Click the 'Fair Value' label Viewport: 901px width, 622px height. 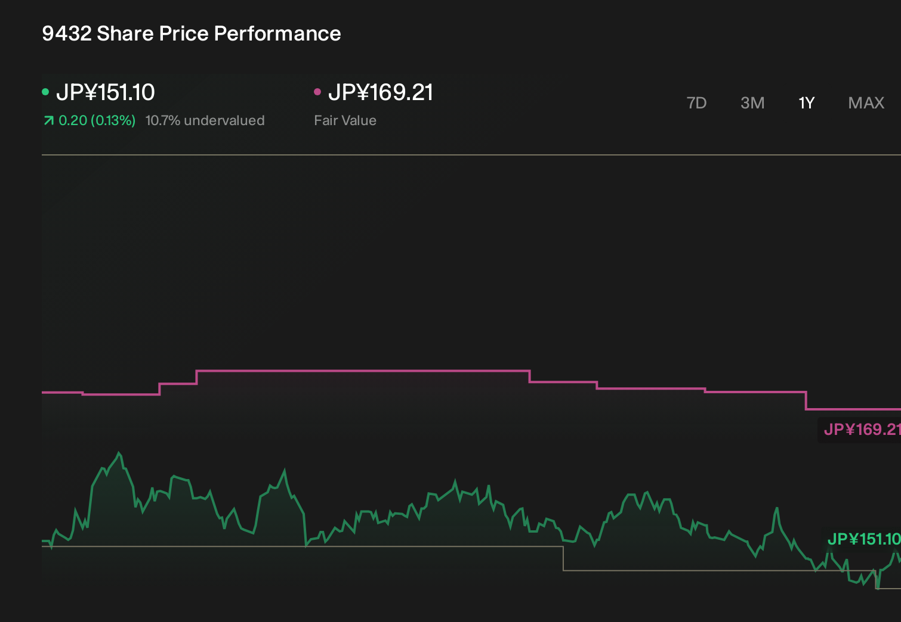click(345, 120)
